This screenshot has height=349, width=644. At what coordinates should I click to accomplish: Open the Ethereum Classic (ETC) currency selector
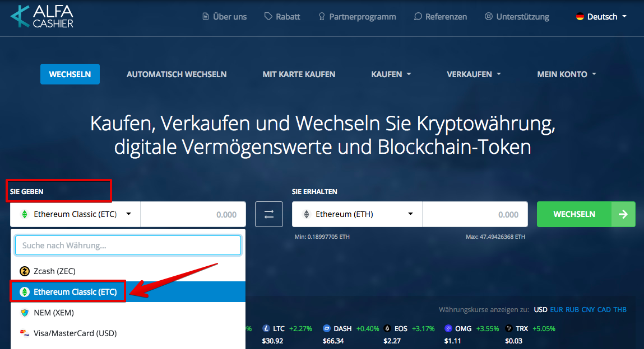coord(75,214)
